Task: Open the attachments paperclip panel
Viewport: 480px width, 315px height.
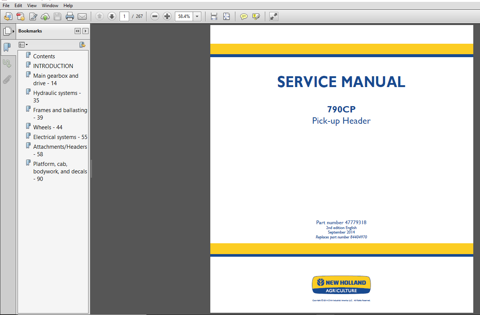Action: 7,79
